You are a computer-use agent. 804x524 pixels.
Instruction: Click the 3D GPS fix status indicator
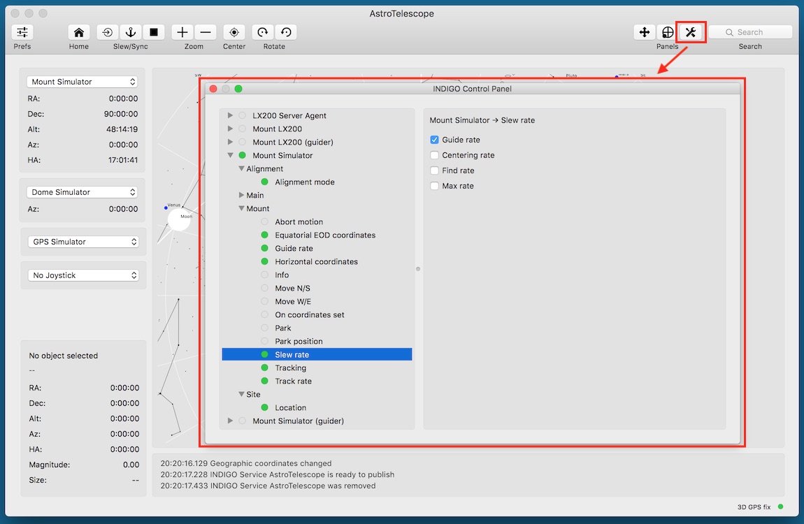(780, 507)
